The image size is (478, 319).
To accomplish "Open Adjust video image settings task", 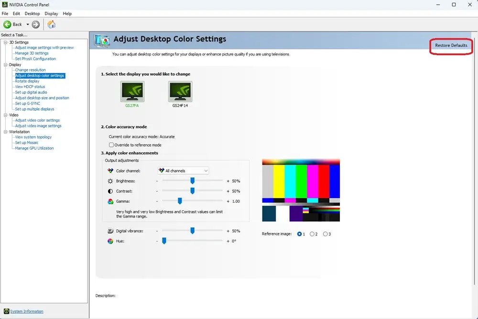I will click(38, 126).
